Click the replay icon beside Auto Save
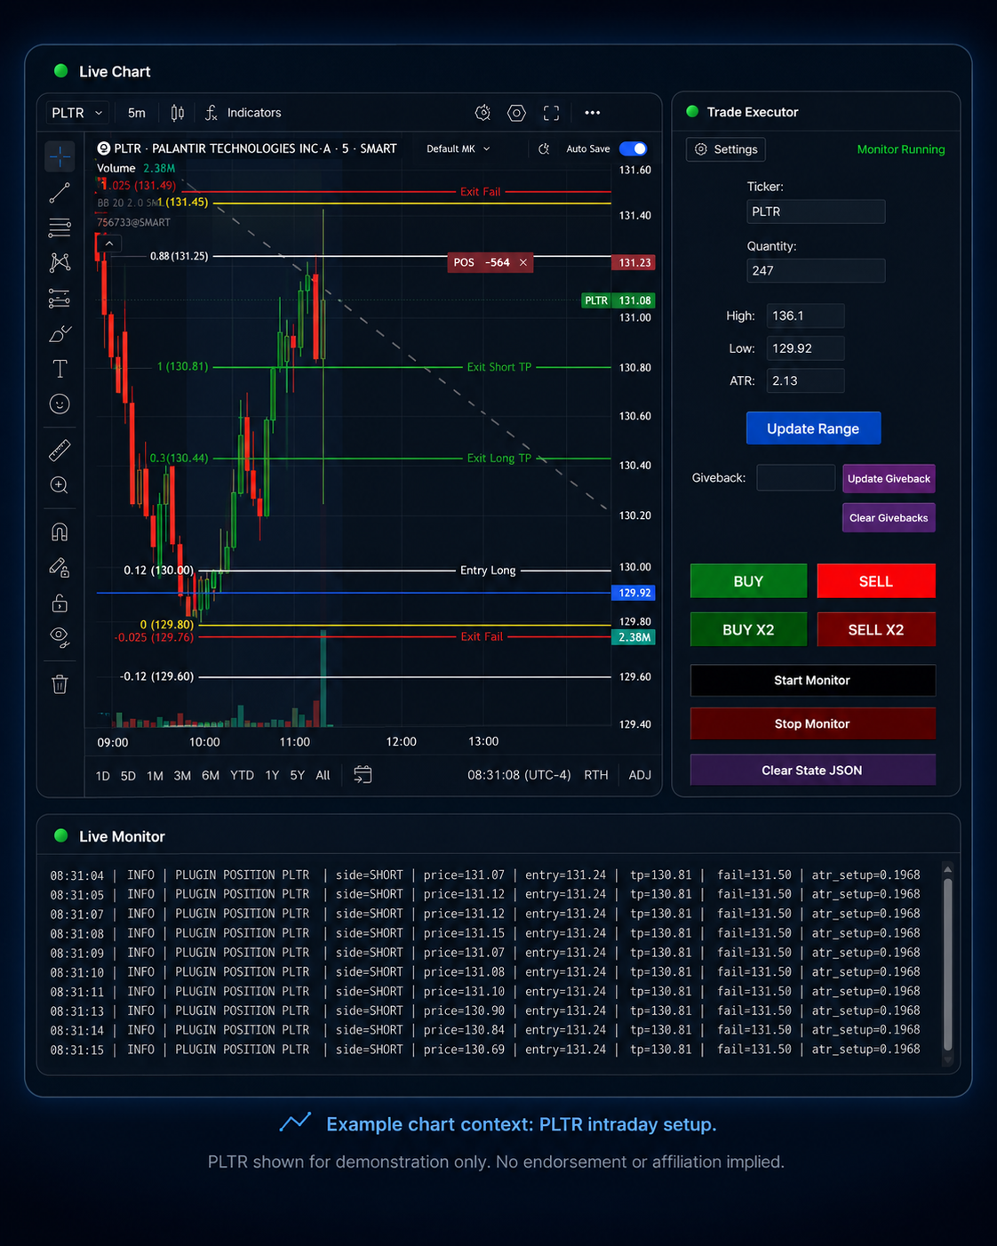 point(544,149)
